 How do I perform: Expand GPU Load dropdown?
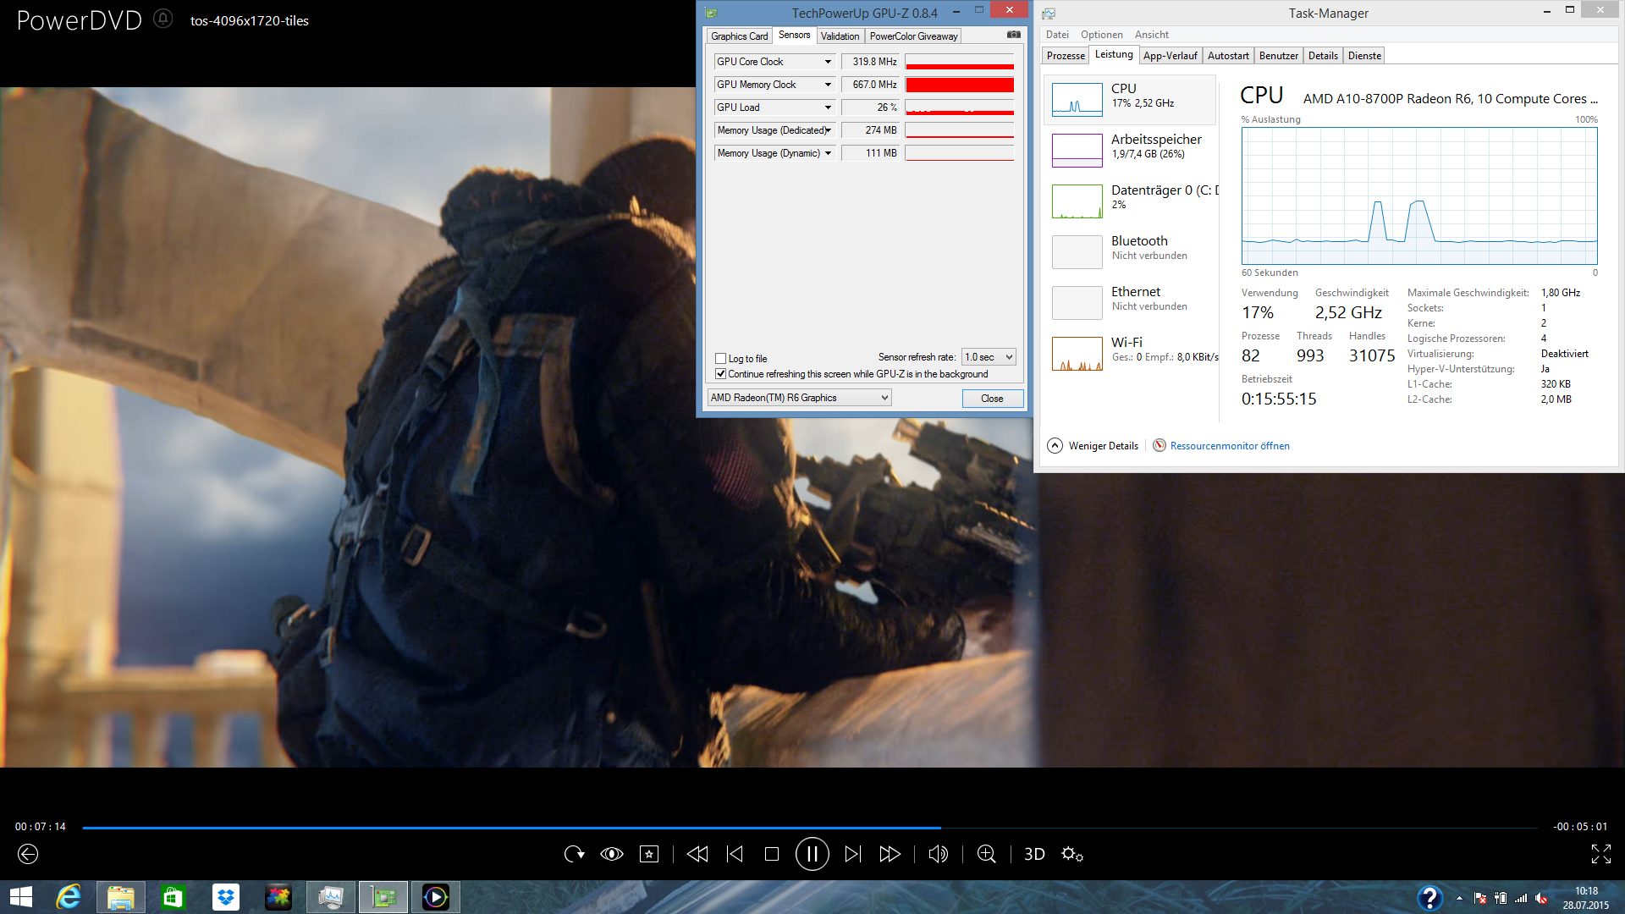828,107
